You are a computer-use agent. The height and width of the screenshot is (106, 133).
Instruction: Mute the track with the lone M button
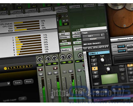[41, 74]
